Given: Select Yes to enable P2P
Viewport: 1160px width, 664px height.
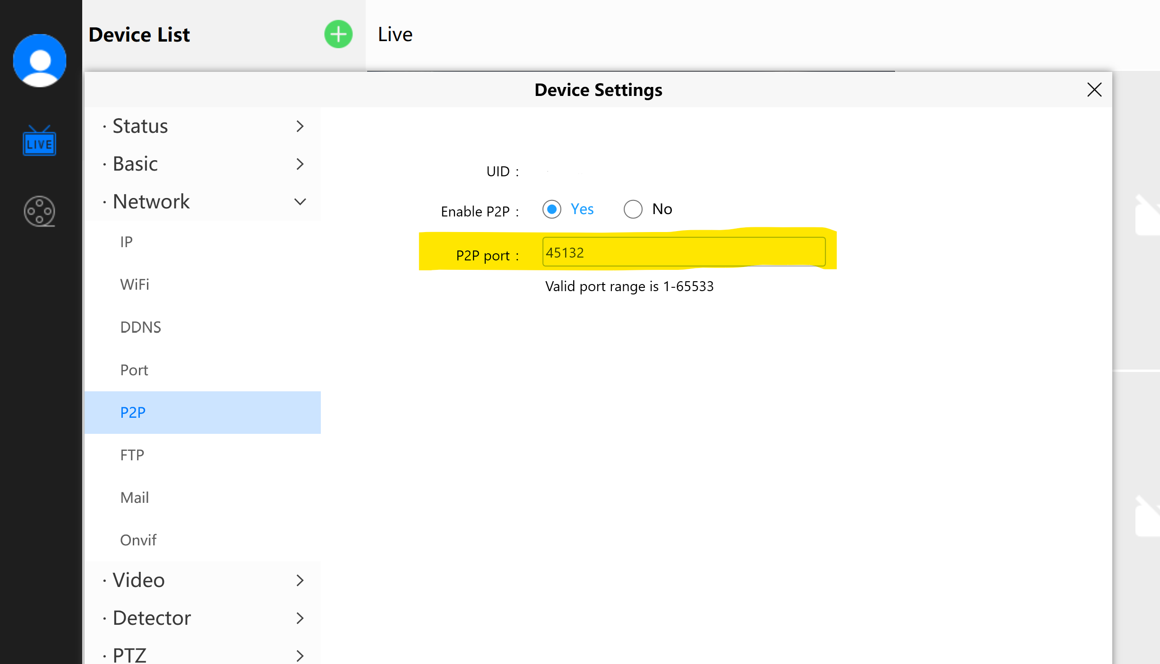Looking at the screenshot, I should [552, 208].
